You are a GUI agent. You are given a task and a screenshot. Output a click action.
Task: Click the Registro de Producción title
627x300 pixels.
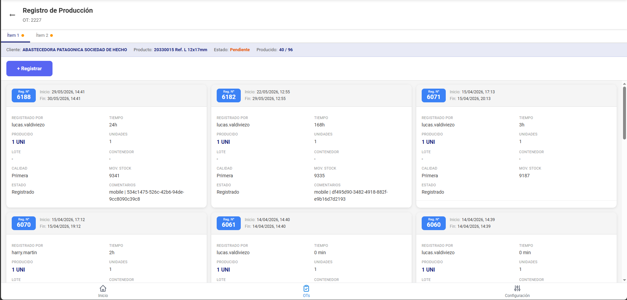click(58, 10)
